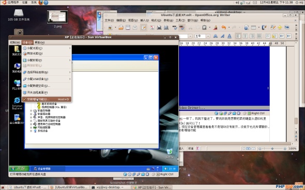Open 2.png thumbnail on Ubuntu desktop

57,17
